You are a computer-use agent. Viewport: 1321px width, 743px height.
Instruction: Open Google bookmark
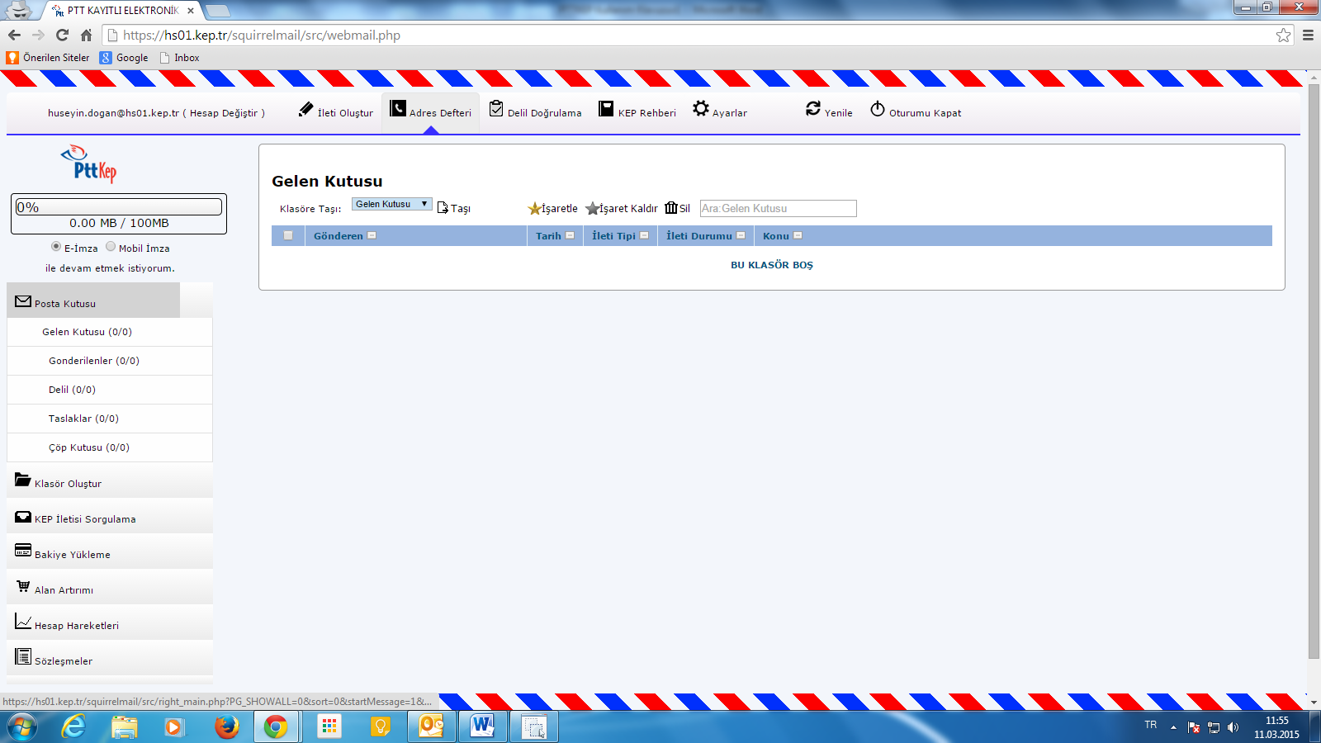pos(124,58)
